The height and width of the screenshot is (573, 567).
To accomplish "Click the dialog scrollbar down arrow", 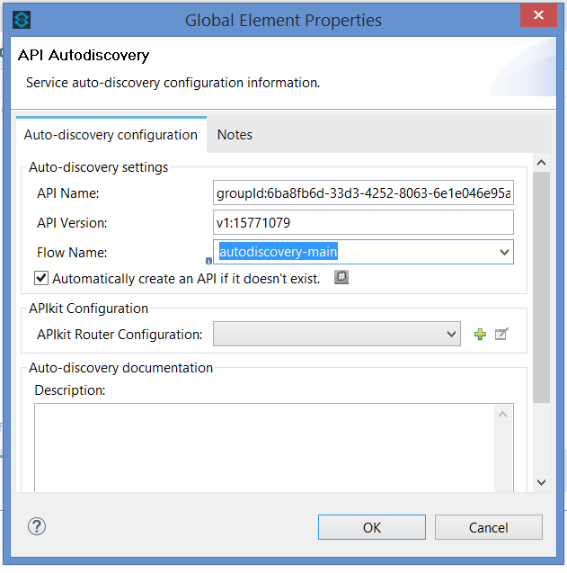I will coord(541,483).
